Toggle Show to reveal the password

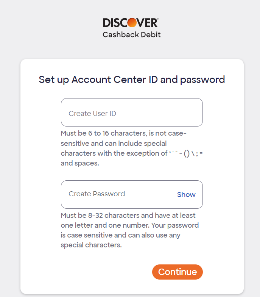[x=186, y=195]
